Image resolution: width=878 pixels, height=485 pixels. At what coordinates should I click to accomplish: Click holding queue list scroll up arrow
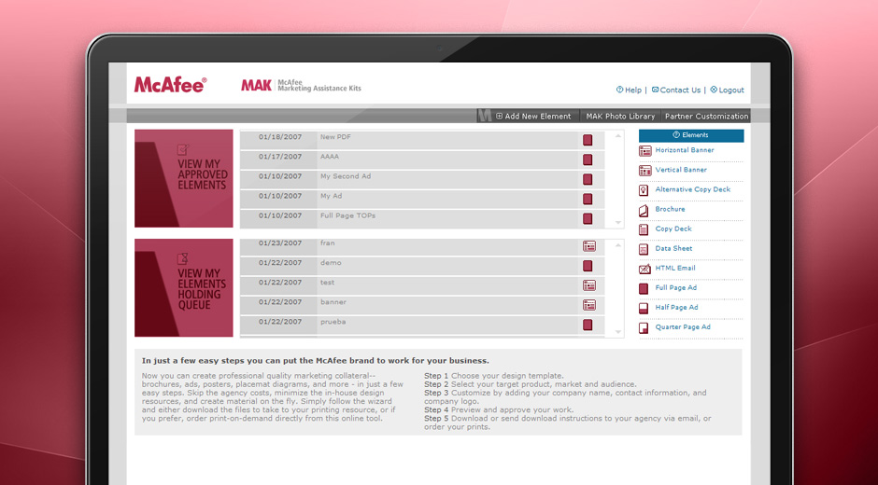click(x=618, y=245)
